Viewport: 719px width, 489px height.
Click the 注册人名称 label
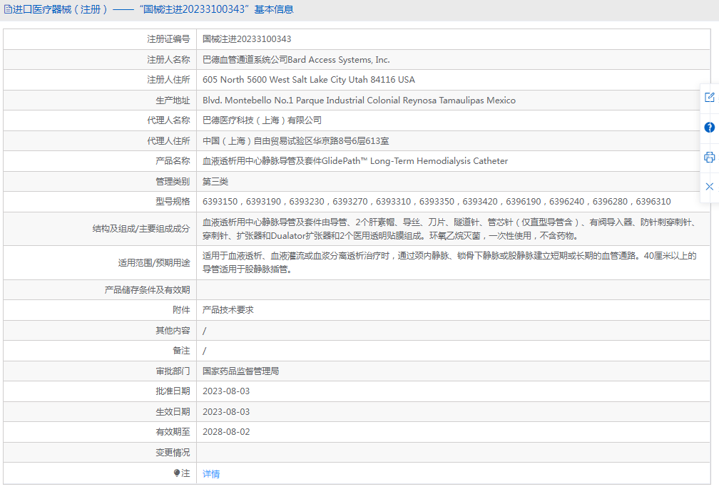point(168,60)
